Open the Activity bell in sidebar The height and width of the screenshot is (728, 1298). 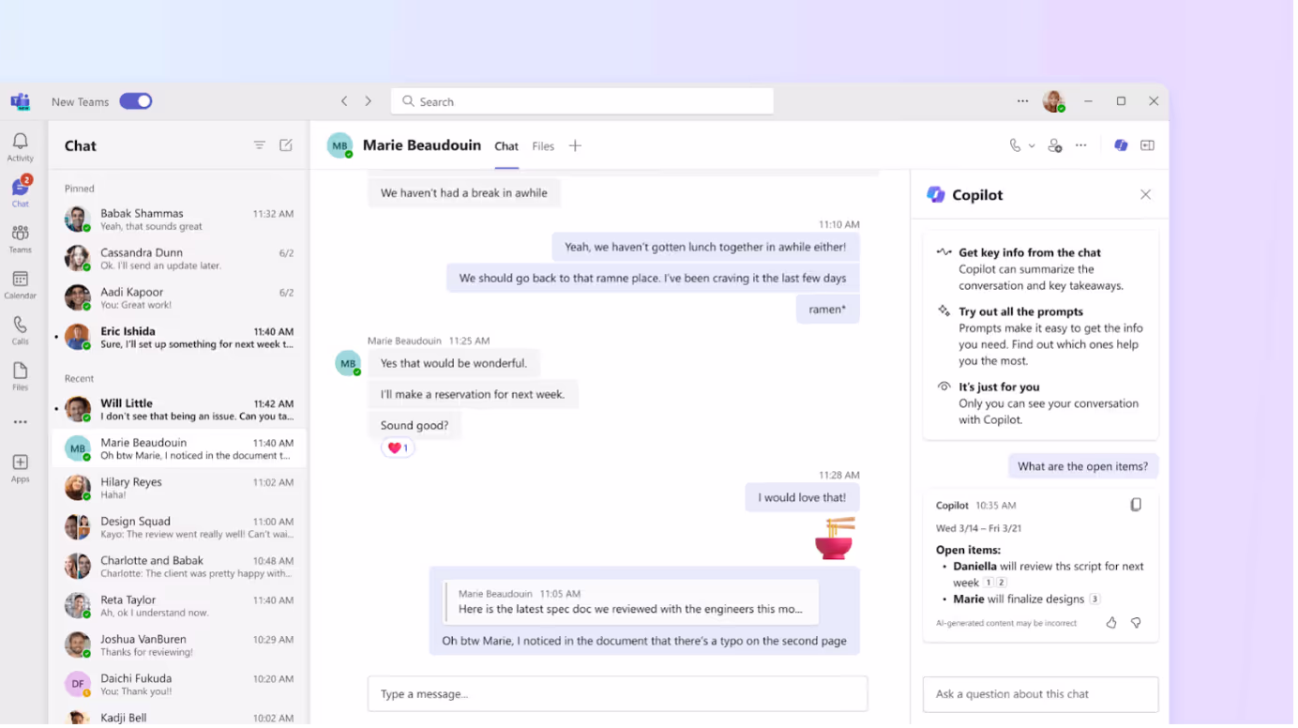pyautogui.click(x=20, y=147)
